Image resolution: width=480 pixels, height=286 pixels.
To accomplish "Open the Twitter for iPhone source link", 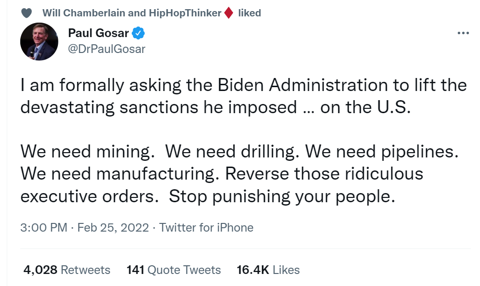I will point(206,228).
